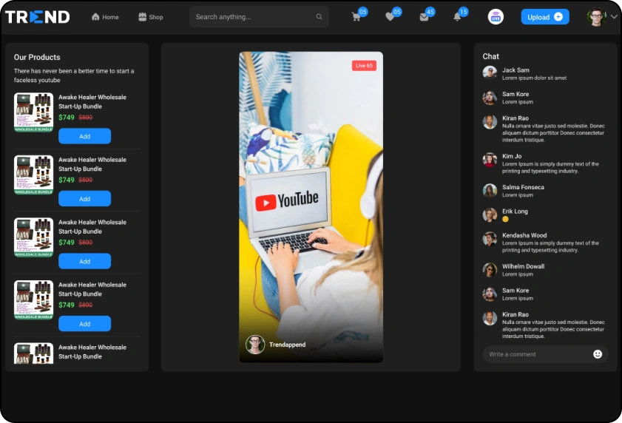The width and height of the screenshot is (622, 423).
Task: Click Salma Fonseca's chat avatar
Action: point(490,191)
